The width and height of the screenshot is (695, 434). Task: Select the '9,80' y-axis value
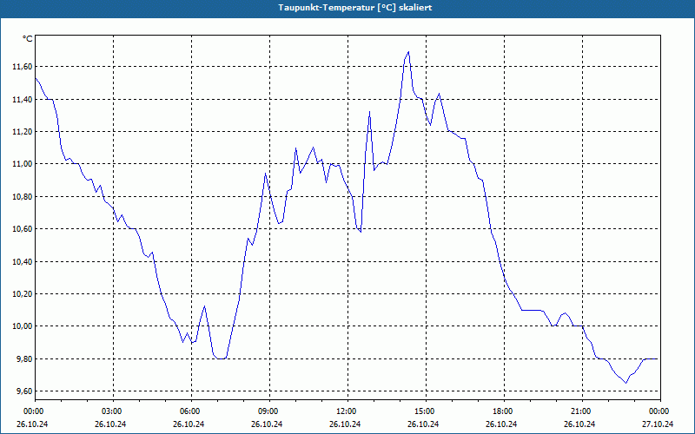click(x=23, y=359)
